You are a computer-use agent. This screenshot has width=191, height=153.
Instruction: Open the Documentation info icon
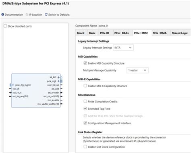[x=3, y=15]
